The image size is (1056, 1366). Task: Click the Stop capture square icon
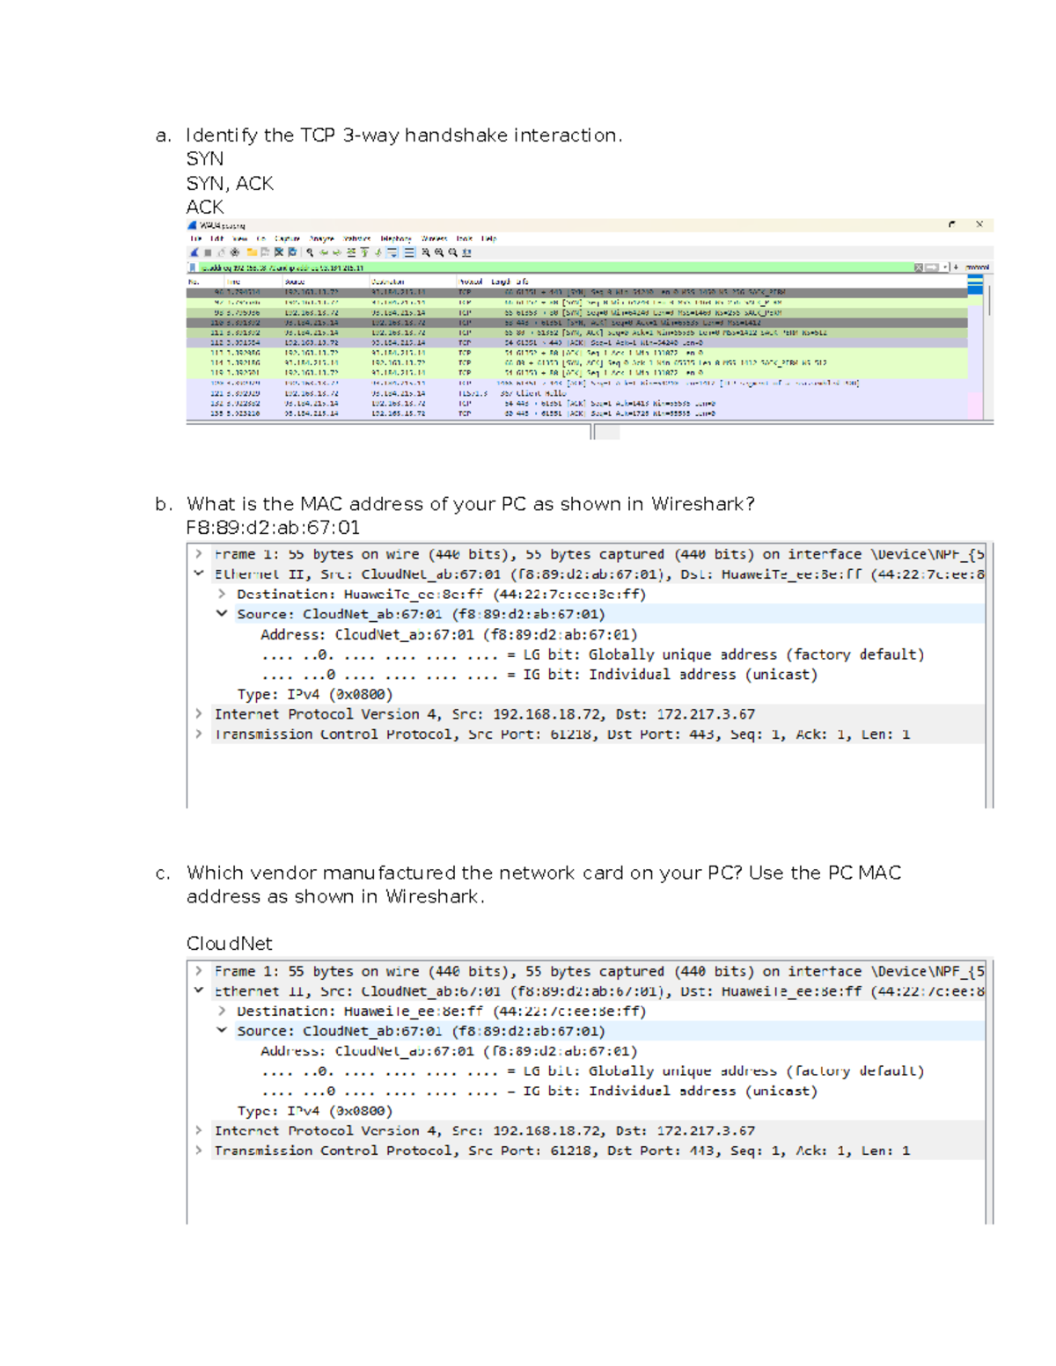tap(208, 252)
